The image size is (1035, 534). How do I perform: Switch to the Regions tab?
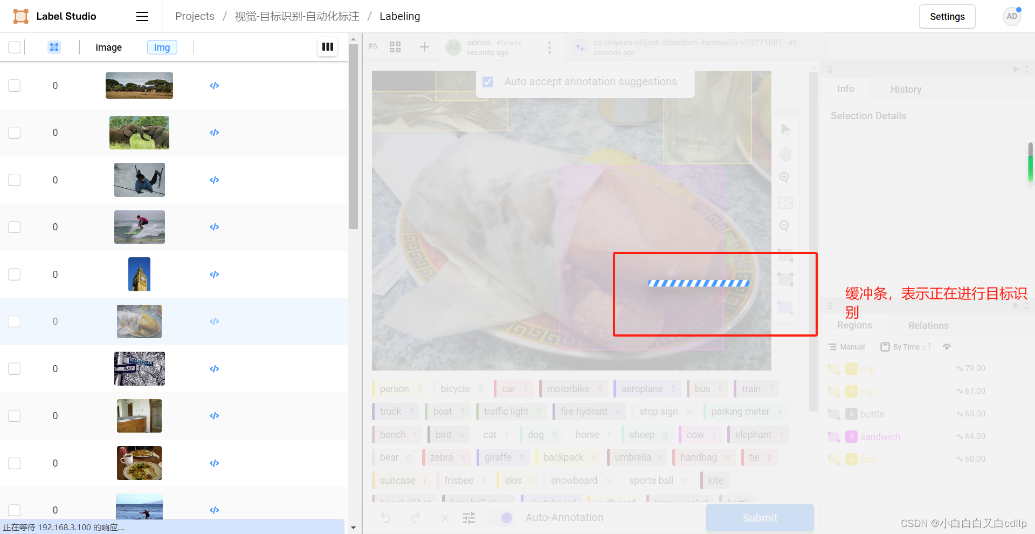[854, 325]
